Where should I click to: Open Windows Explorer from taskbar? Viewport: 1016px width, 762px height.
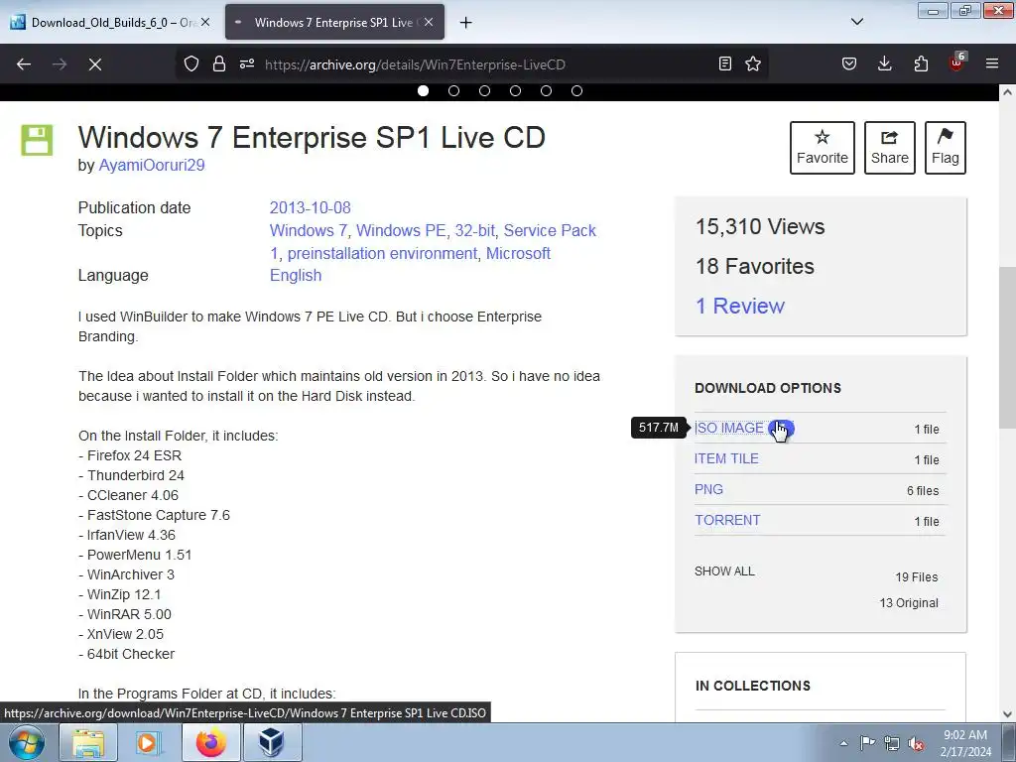click(88, 742)
